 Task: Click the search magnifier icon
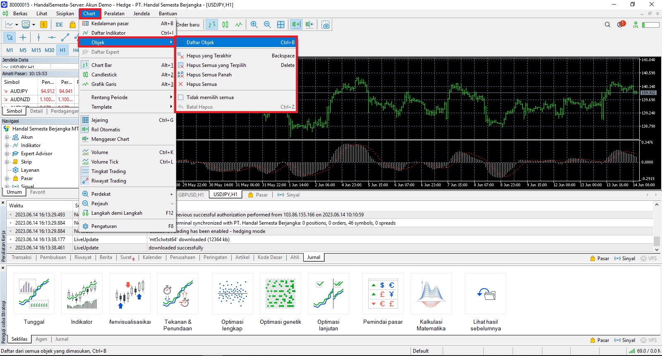pyautogui.click(x=607, y=25)
